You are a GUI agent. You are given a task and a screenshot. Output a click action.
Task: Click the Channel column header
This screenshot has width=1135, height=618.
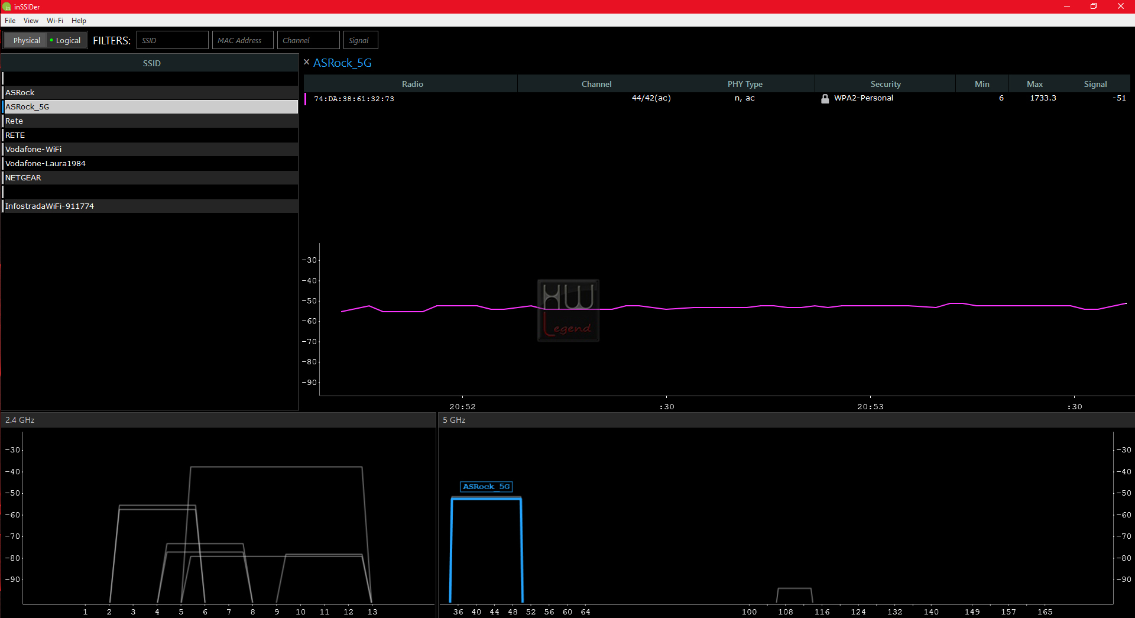(x=596, y=84)
